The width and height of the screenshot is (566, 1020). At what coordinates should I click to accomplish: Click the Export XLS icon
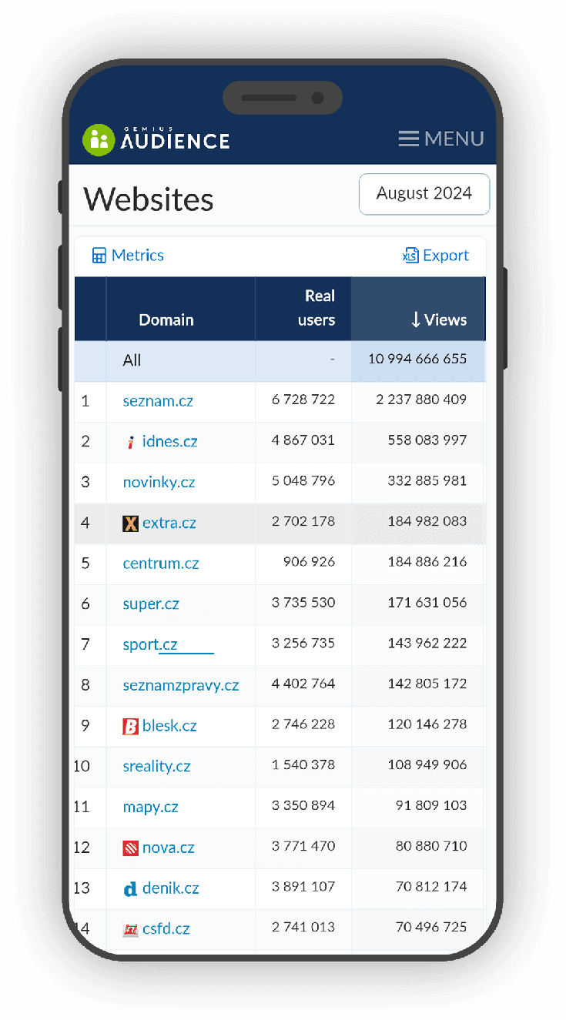tap(410, 256)
